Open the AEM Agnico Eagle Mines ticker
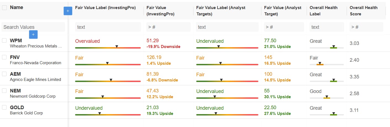Image resolution: width=390 pixels, height=127 pixels. 15,74
